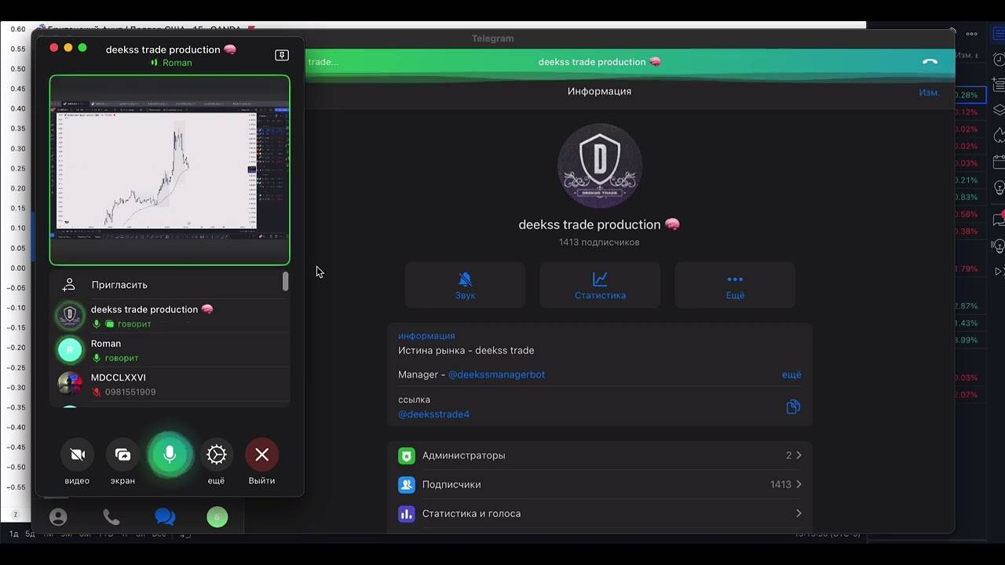The image size is (1005, 565).
Task: Open TradingView chats icon with notification
Action: (999, 219)
